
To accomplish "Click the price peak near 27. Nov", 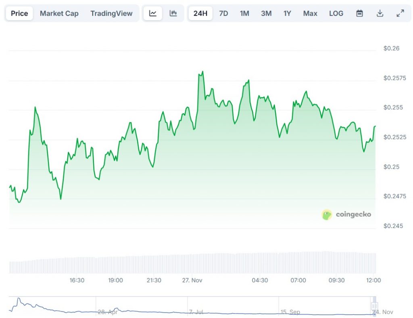I will (x=202, y=72).
